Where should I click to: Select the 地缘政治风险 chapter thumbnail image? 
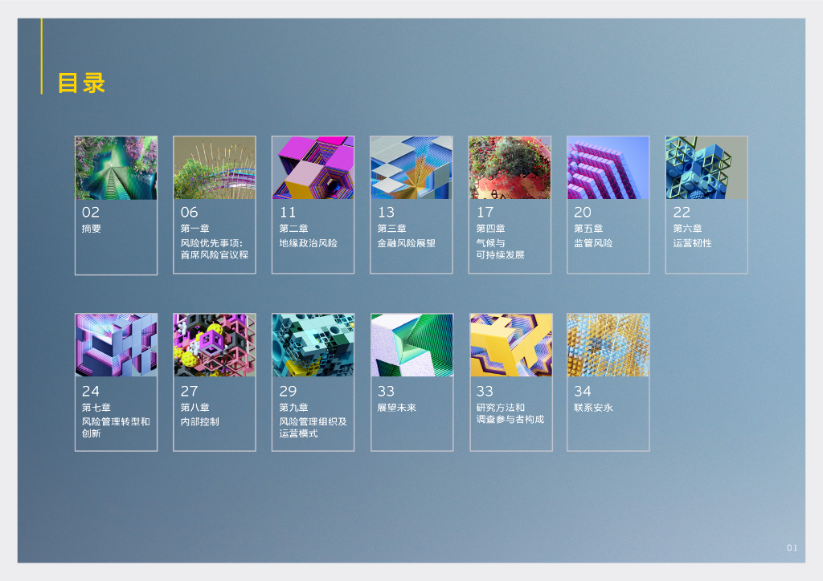click(313, 168)
